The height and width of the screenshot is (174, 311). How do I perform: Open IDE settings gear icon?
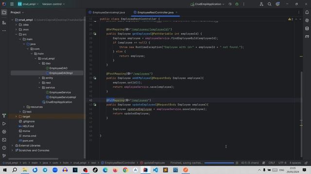(x=277, y=4)
